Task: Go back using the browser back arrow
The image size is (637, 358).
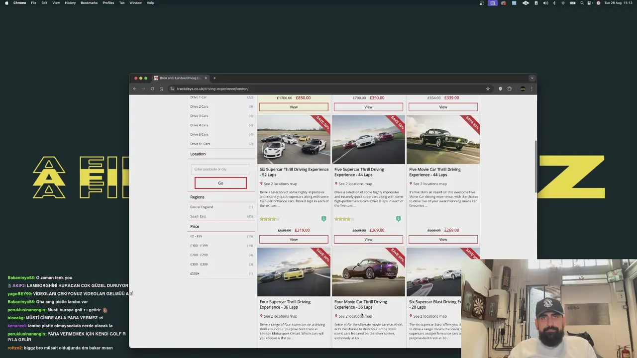Action: point(134,89)
